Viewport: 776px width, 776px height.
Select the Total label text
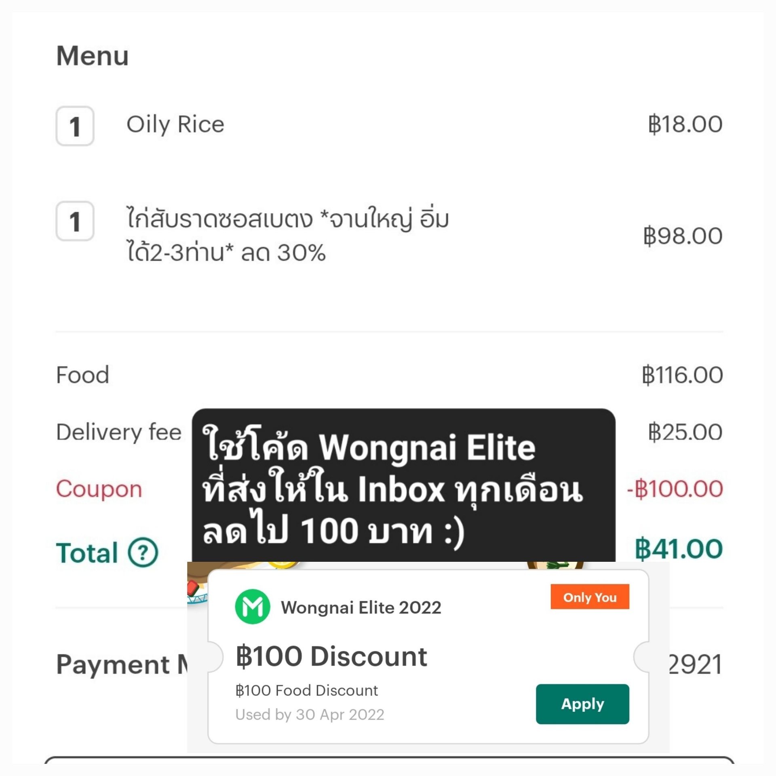tap(87, 552)
